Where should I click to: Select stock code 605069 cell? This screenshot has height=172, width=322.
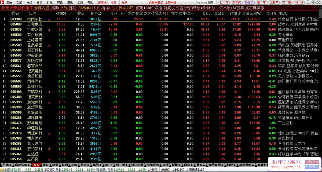coord(16,24)
